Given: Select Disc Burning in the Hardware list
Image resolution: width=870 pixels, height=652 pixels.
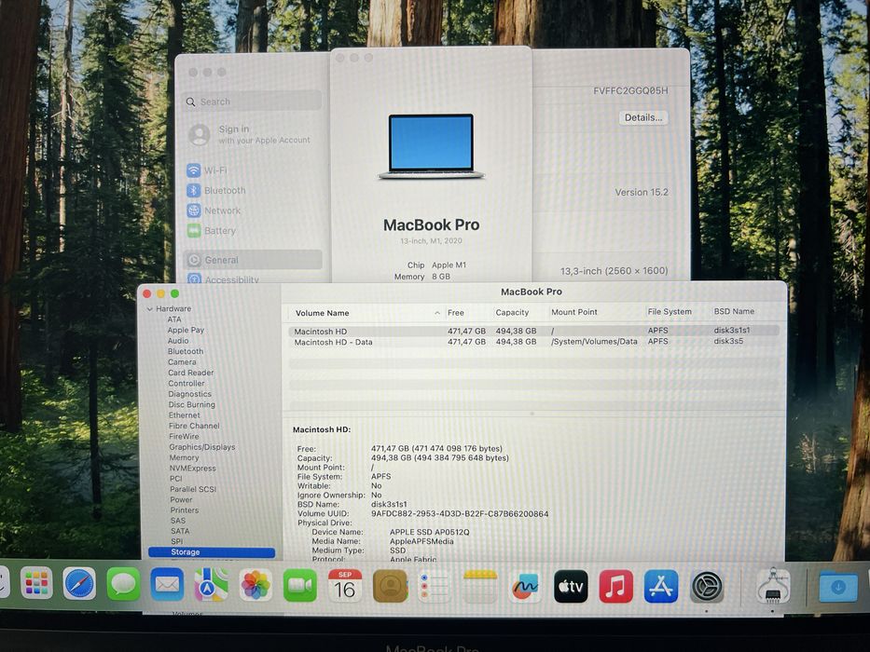Looking at the screenshot, I should (x=192, y=405).
